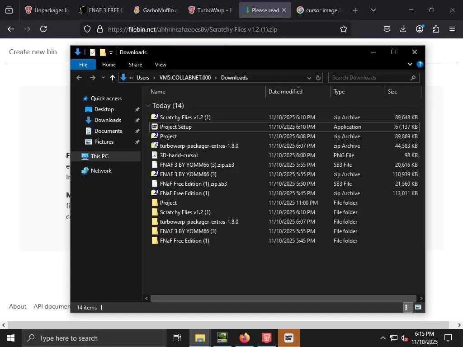Open the About link on filebin page
The image size is (463, 347).
[x=18, y=306]
